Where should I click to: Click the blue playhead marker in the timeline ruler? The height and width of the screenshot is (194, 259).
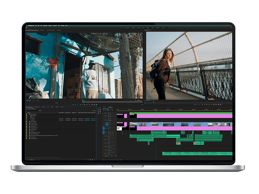[x=122, y=109]
